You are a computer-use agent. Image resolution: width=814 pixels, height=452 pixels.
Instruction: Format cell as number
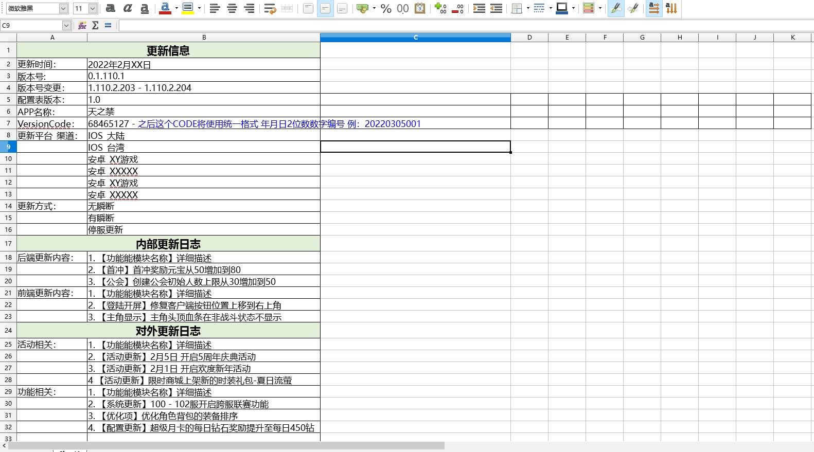403,8
